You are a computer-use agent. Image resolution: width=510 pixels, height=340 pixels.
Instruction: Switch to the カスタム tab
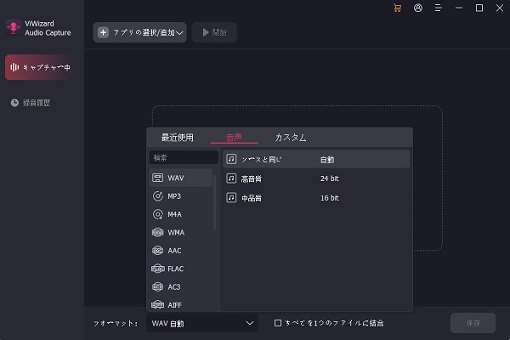click(x=291, y=138)
